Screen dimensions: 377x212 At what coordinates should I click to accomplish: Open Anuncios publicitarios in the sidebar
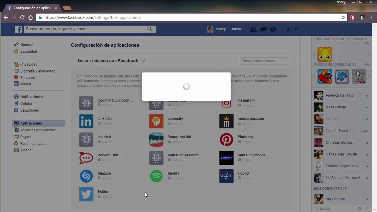click(x=38, y=130)
